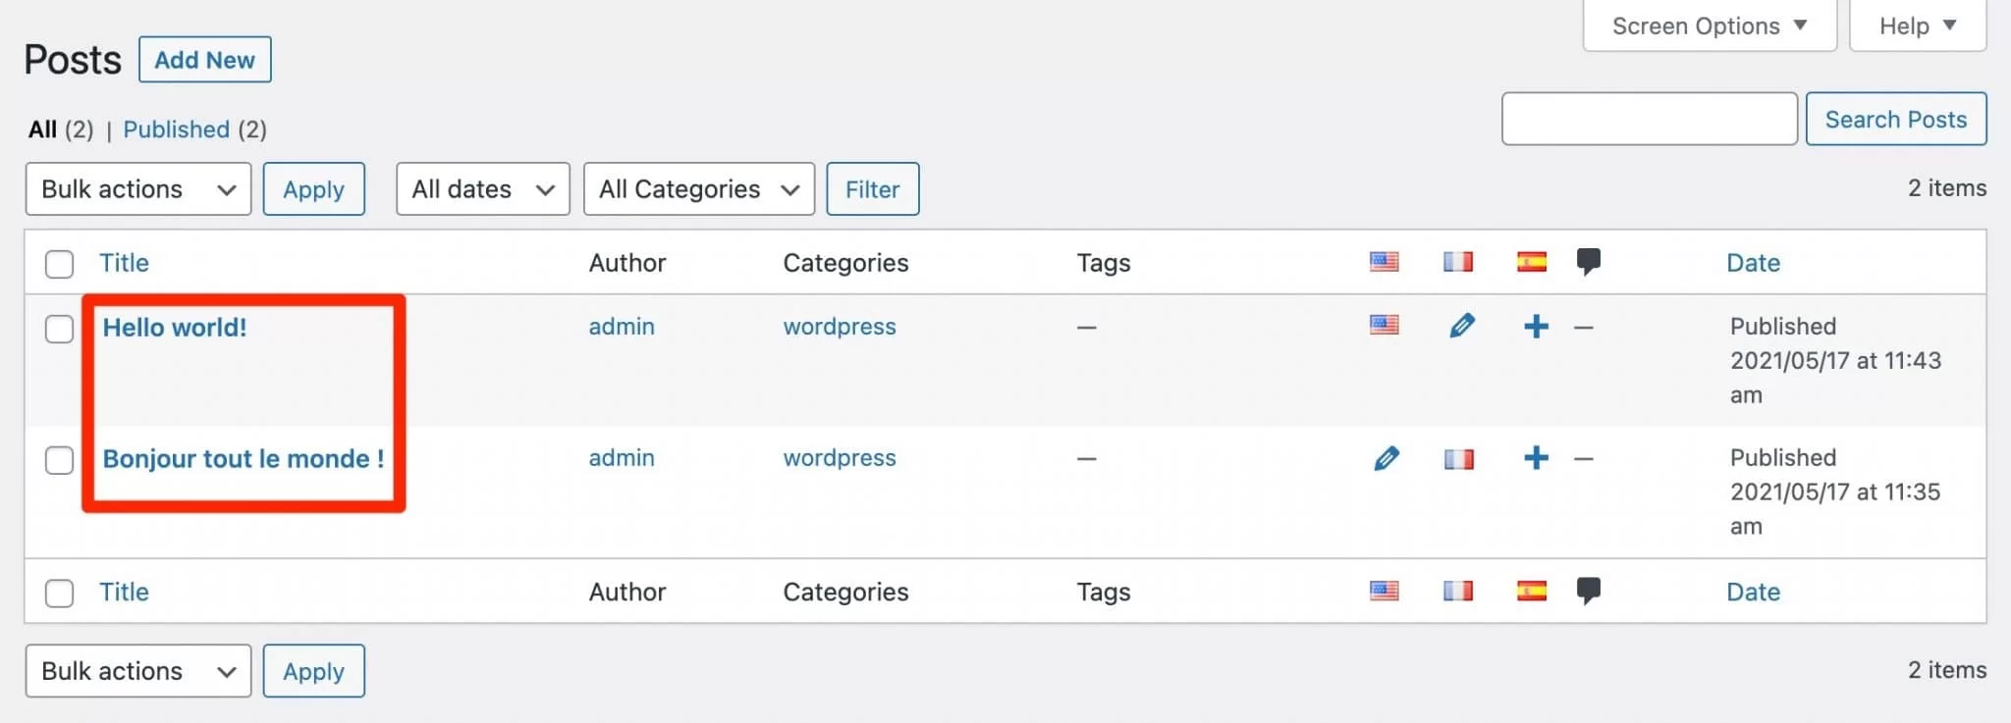The height and width of the screenshot is (723, 2011).
Task: Click the Filter button
Action: point(873,188)
